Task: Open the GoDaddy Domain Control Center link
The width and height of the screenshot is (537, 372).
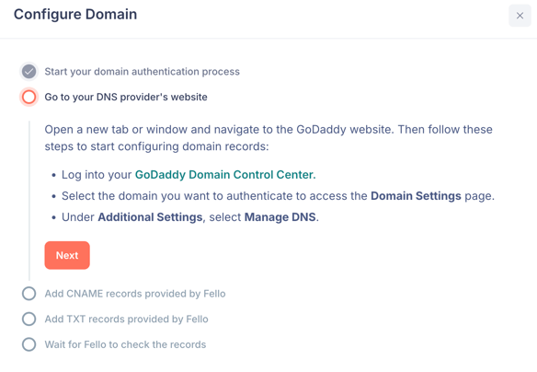Action: point(225,175)
